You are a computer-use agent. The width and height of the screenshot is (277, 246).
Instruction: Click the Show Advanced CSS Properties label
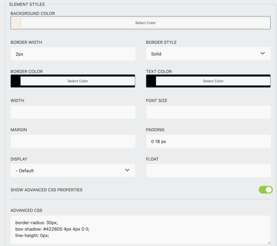coord(46,190)
